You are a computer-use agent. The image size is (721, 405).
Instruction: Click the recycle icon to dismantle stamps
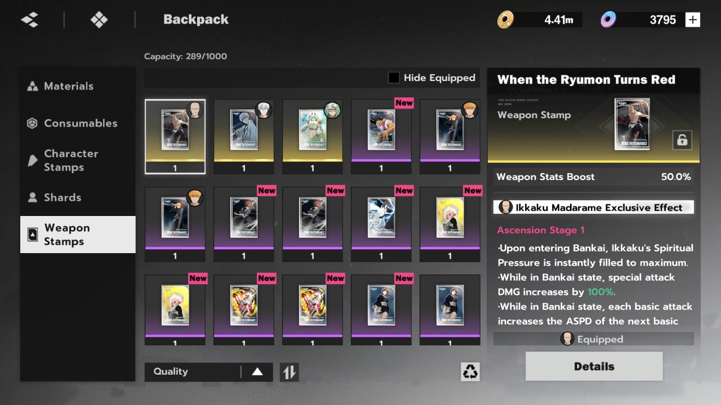(470, 371)
